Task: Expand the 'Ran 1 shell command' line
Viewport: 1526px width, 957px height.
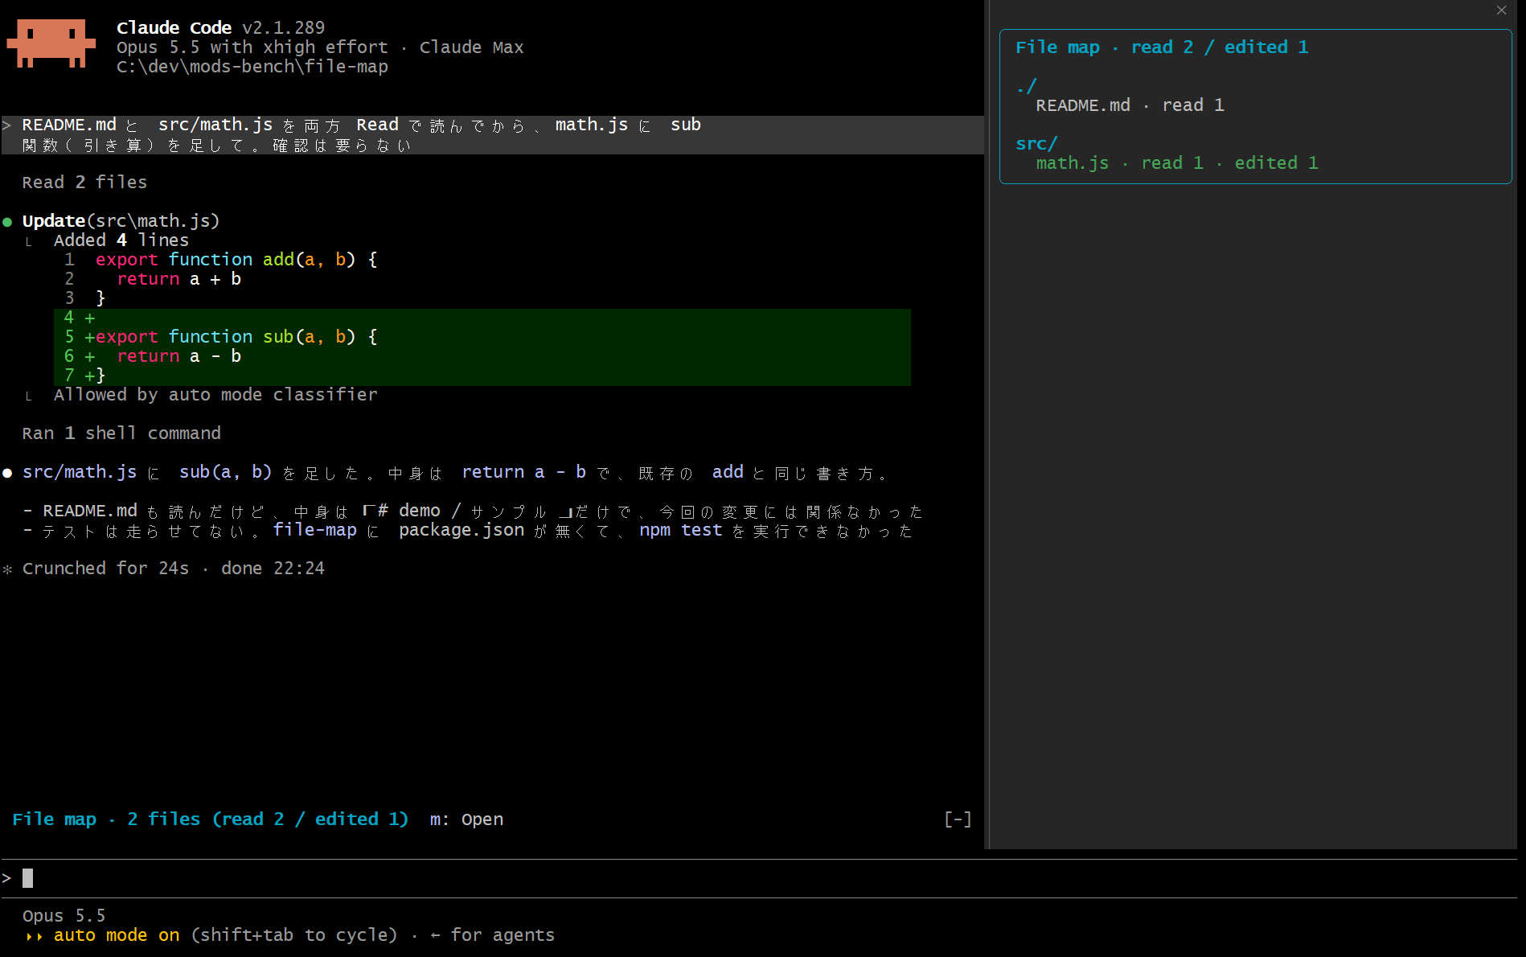Action: tap(121, 433)
